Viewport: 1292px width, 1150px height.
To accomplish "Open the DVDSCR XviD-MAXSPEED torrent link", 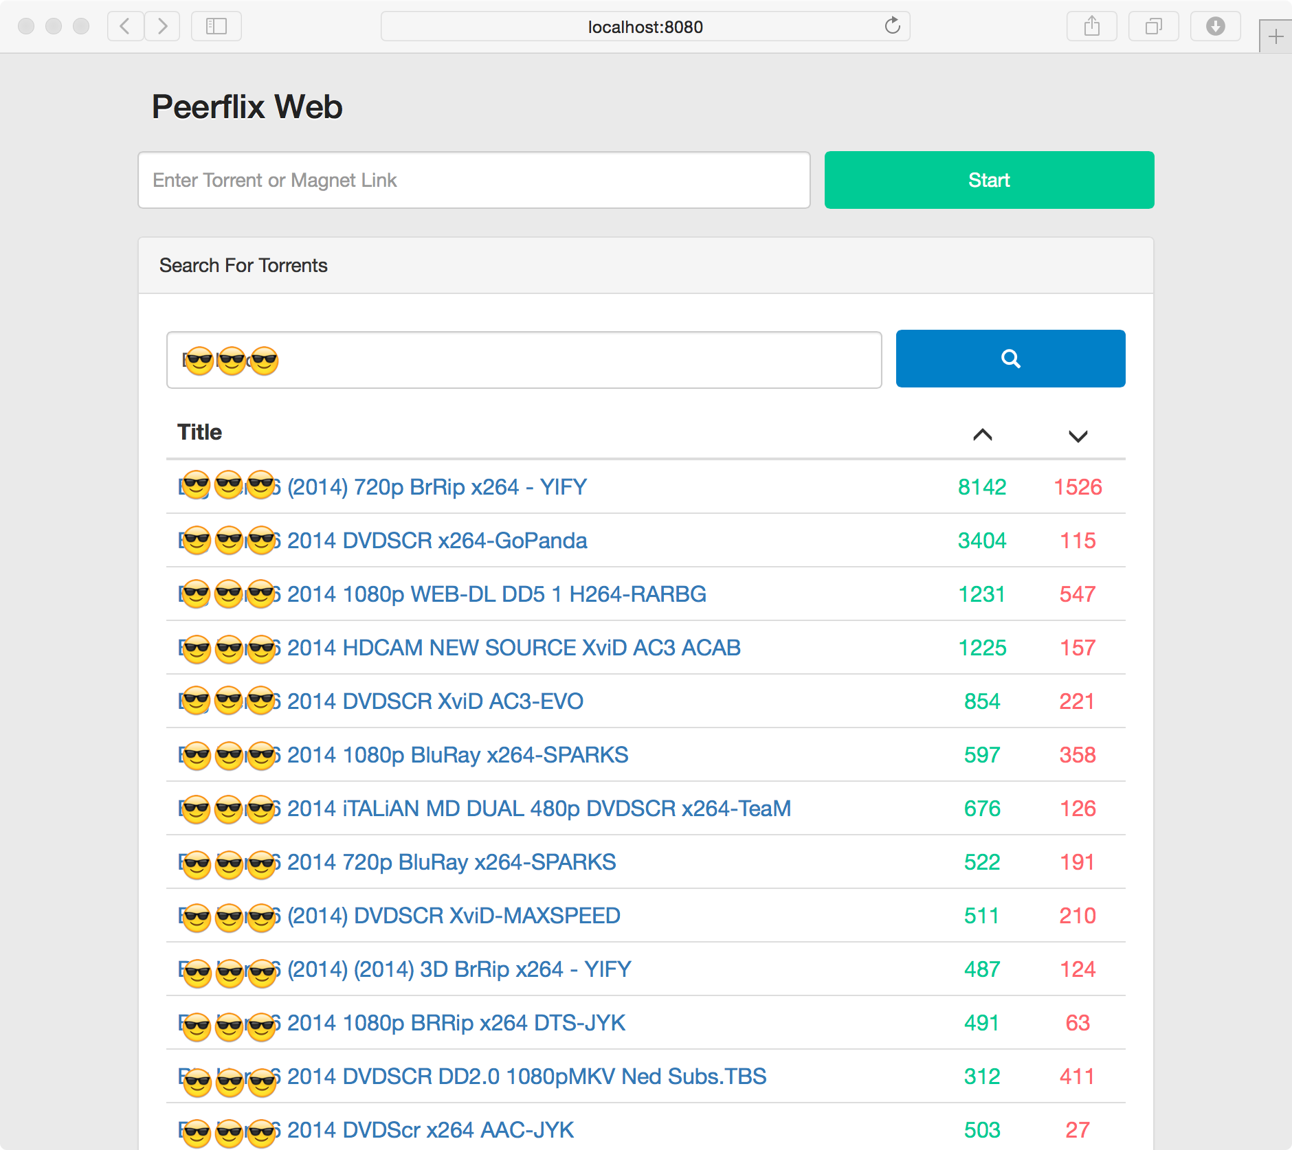I will (x=399, y=916).
